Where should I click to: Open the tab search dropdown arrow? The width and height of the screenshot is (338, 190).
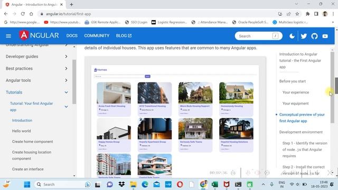click(296, 4)
